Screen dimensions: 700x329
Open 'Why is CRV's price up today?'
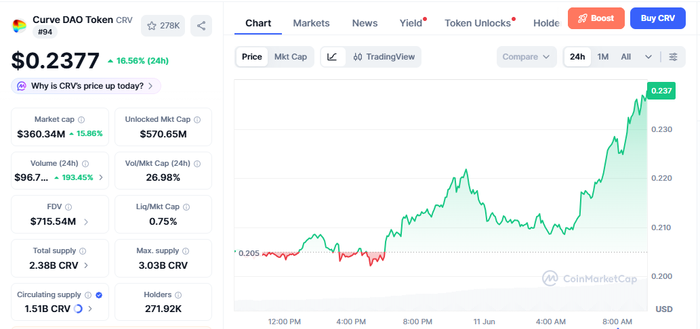tap(86, 86)
